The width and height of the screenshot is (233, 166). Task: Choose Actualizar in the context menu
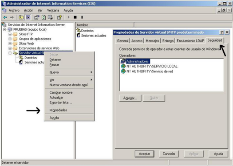(70, 98)
